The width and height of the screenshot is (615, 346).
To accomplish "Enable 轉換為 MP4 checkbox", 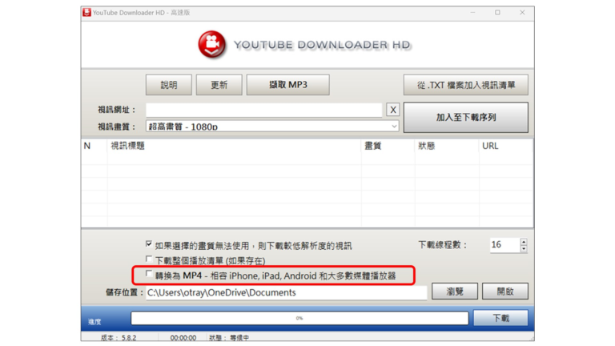I will pyautogui.click(x=149, y=274).
